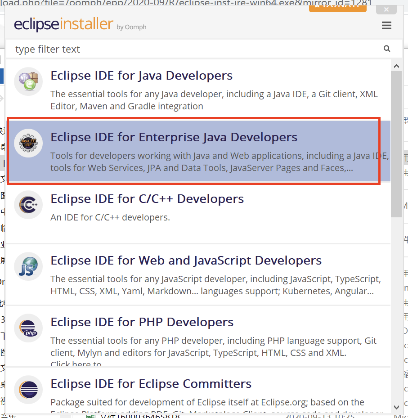Click the orange DONATE button
Image resolution: width=408 pixels, height=418 pixels.
[338, 8]
